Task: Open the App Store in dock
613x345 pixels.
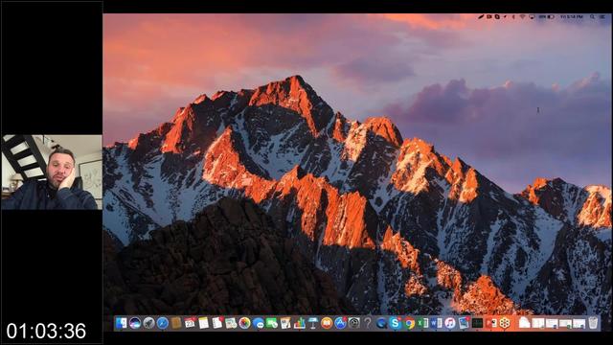Action: click(341, 323)
